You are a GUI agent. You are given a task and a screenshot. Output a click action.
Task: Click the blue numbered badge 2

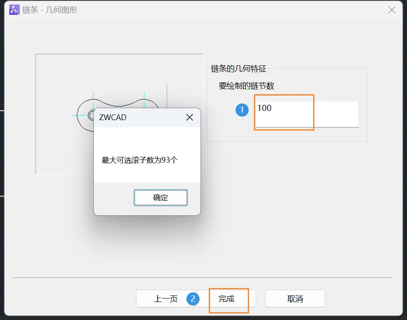193,299
